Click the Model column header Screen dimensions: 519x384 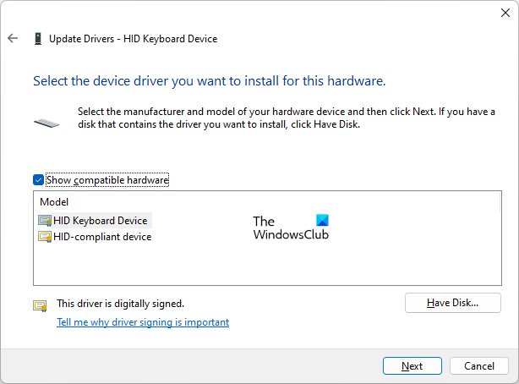(x=54, y=202)
